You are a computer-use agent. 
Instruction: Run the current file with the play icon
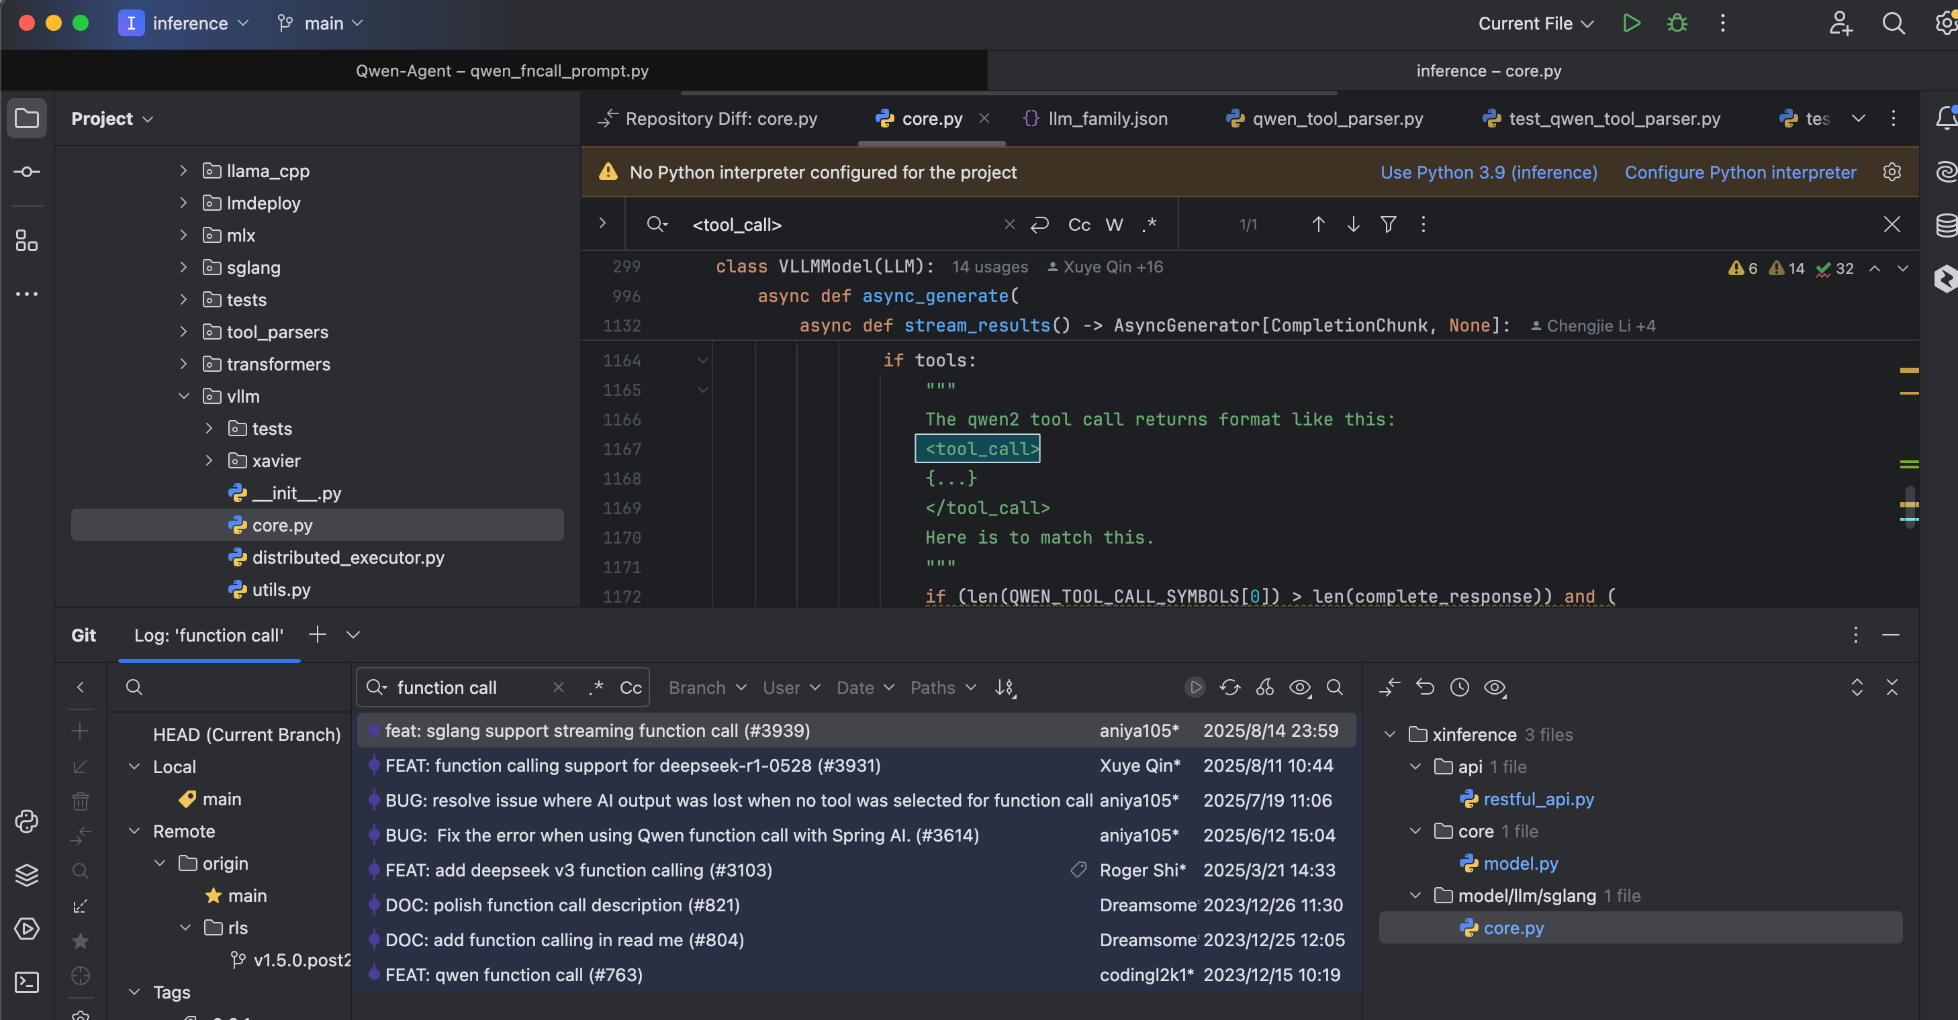pyautogui.click(x=1631, y=23)
